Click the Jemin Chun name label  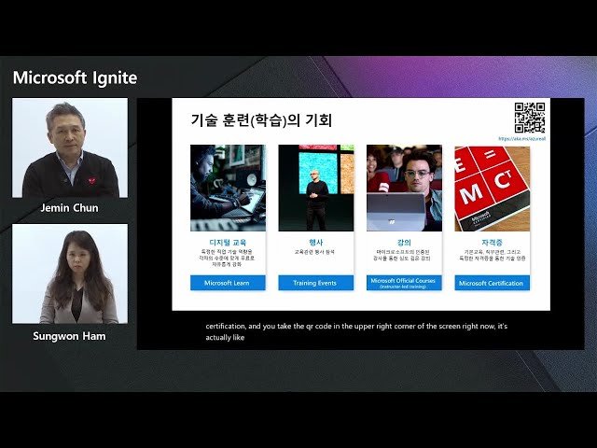click(69, 208)
